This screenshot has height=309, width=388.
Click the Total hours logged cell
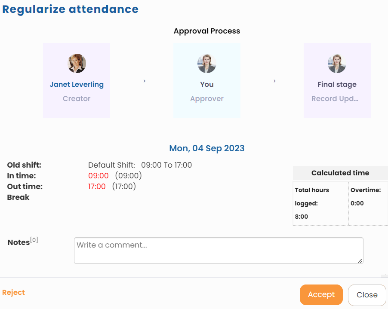click(320, 203)
